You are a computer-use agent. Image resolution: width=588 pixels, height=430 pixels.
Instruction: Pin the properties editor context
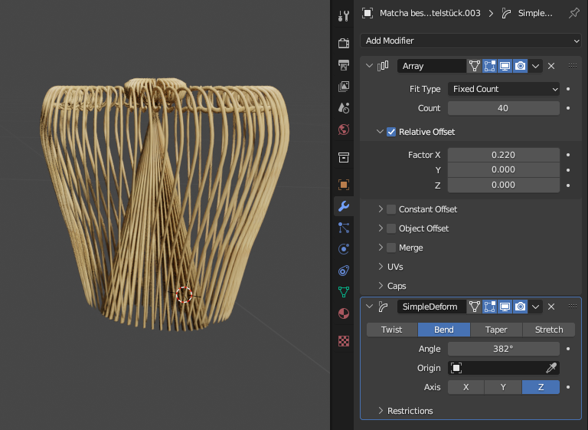(573, 13)
